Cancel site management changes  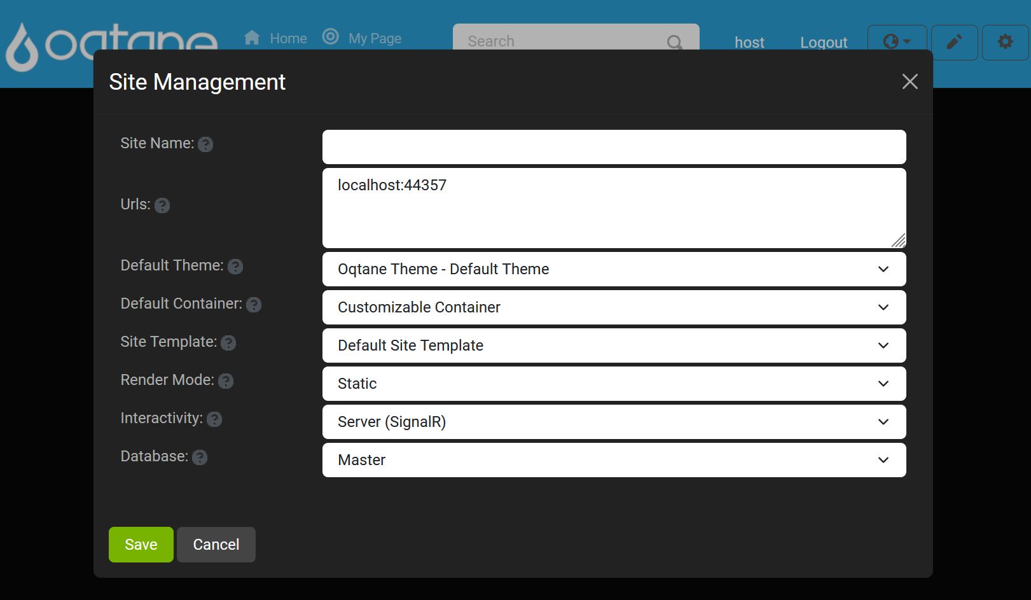tap(216, 545)
